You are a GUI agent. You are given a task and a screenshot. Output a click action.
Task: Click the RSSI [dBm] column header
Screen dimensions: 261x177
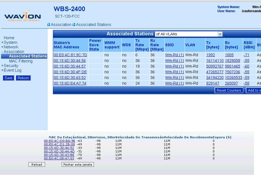249,45
